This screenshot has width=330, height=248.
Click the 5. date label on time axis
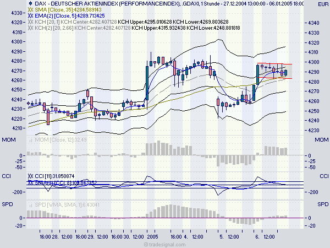coord(222,236)
